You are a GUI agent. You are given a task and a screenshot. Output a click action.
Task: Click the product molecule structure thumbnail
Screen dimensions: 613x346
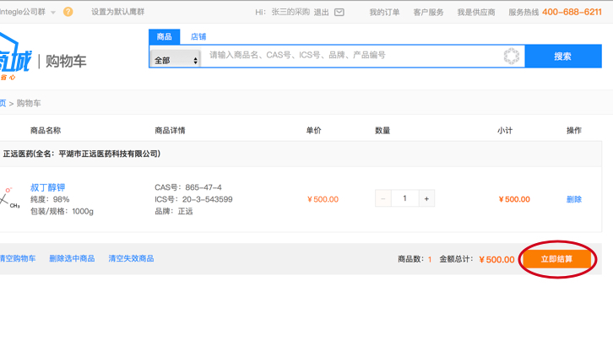click(10, 199)
